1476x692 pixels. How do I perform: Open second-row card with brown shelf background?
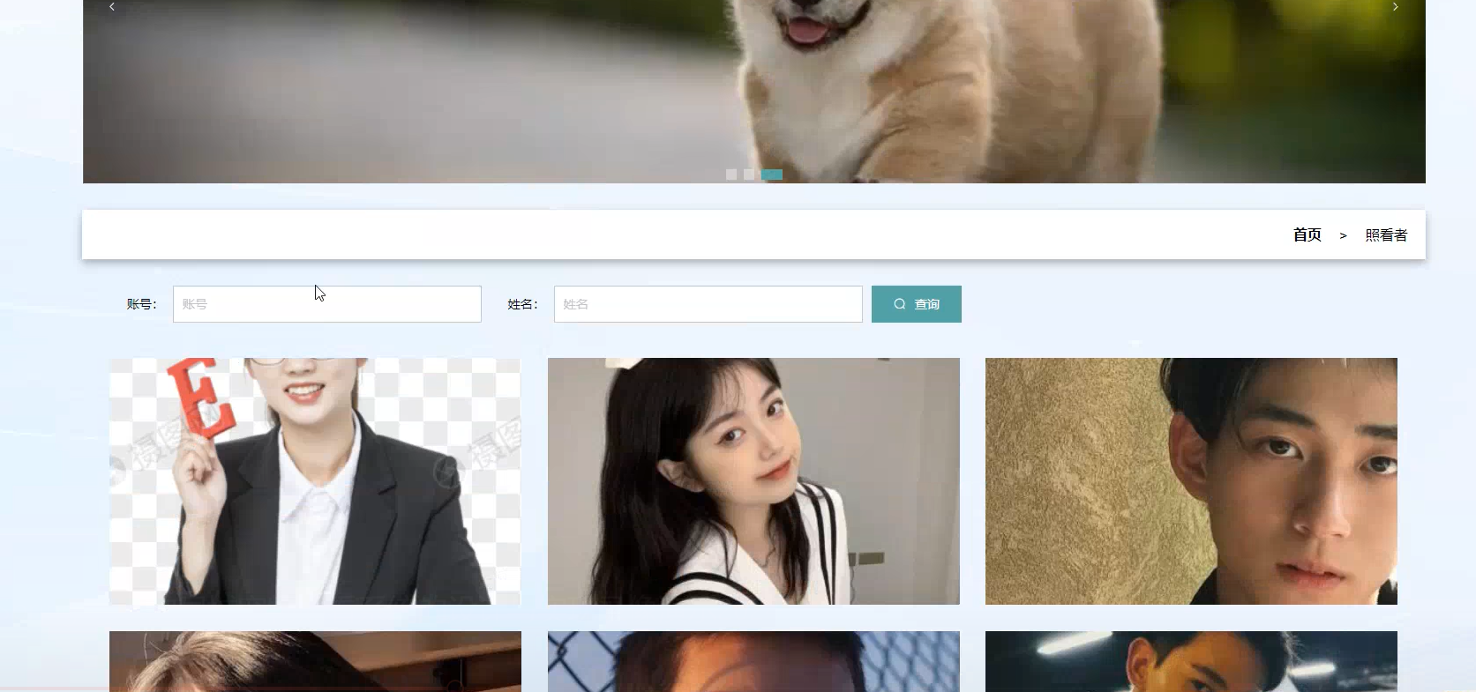(x=315, y=661)
